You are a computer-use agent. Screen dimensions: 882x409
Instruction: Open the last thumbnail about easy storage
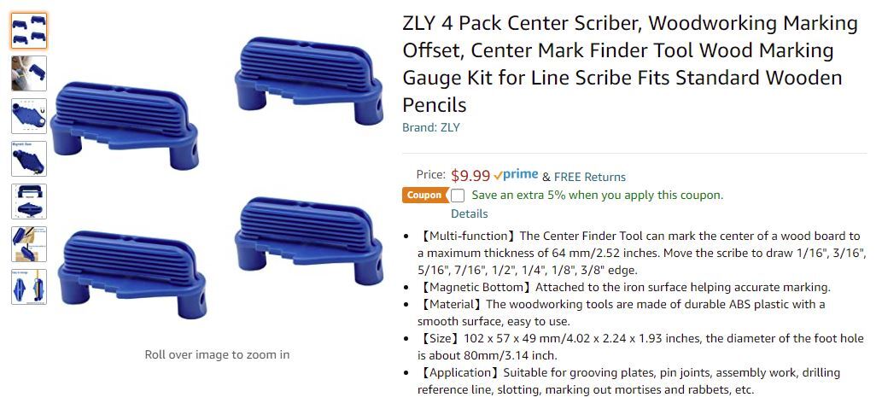29,287
